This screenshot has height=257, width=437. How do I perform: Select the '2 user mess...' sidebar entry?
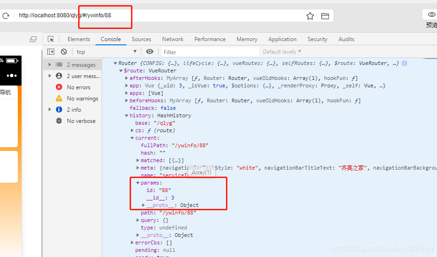75,76
